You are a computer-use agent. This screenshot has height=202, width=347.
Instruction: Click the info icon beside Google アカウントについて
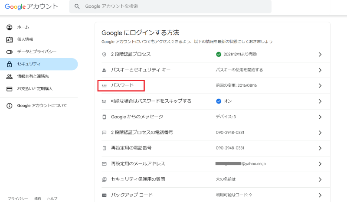9,106
